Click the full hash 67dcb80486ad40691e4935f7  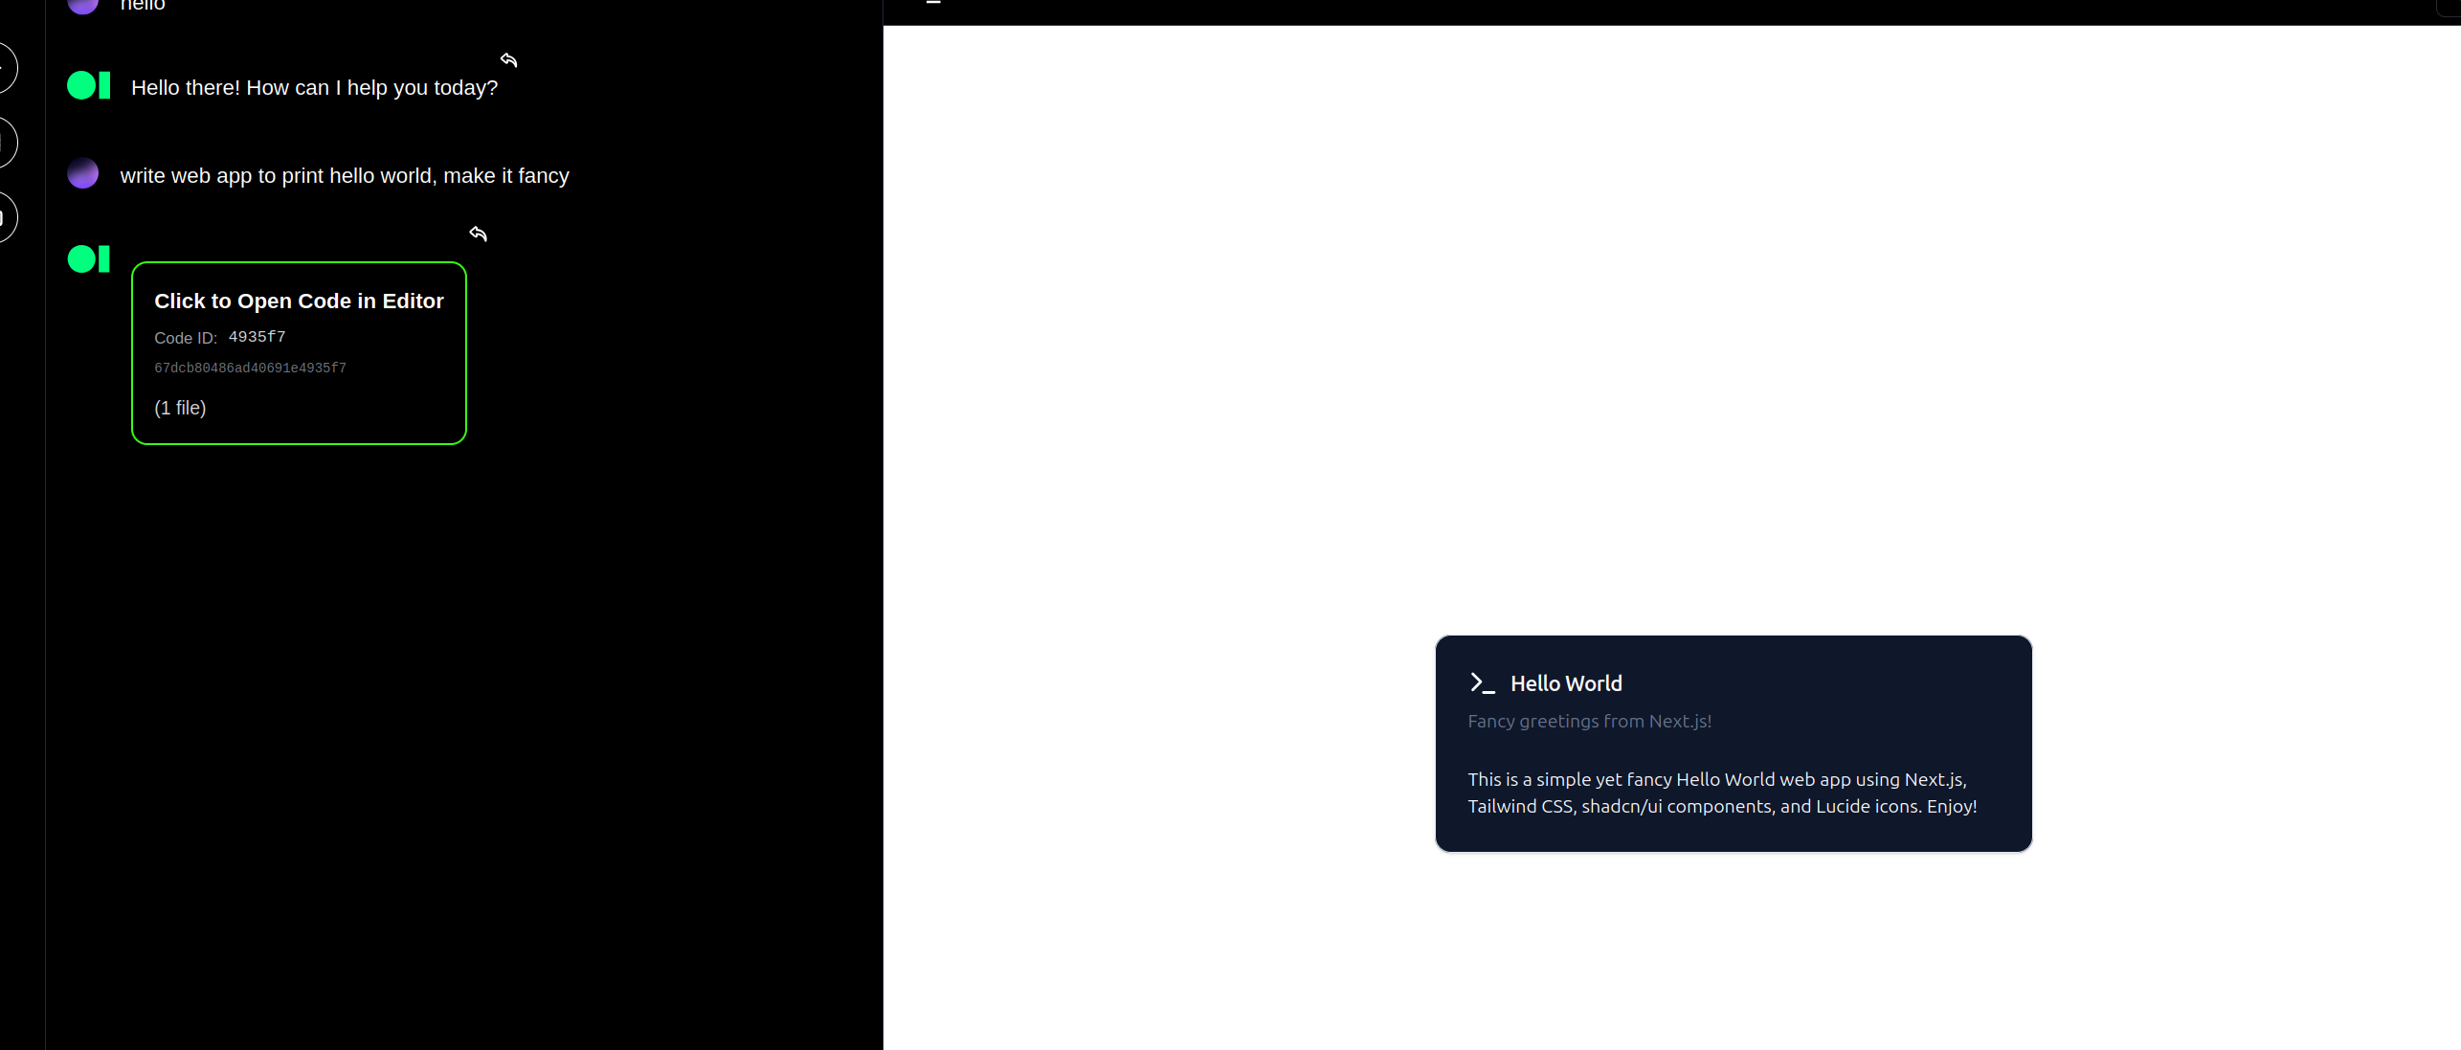pos(250,369)
